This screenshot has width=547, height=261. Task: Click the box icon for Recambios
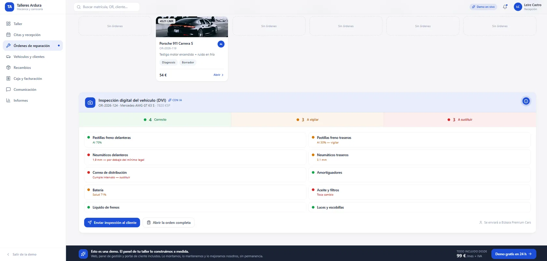point(8,68)
